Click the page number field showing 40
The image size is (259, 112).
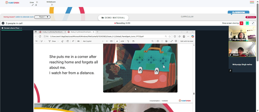(117, 41)
